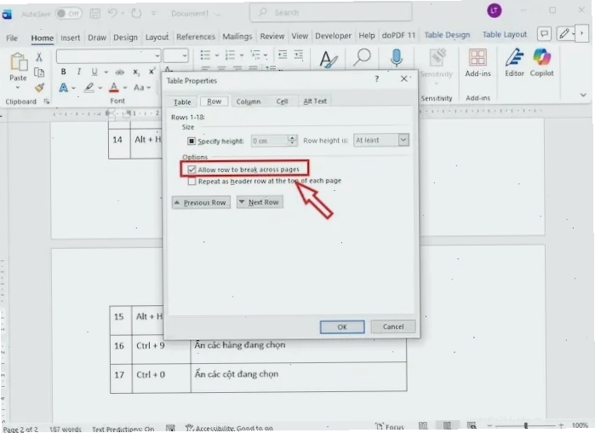Click Focus mode in status bar
This screenshot has height=433, width=595.
click(x=389, y=426)
